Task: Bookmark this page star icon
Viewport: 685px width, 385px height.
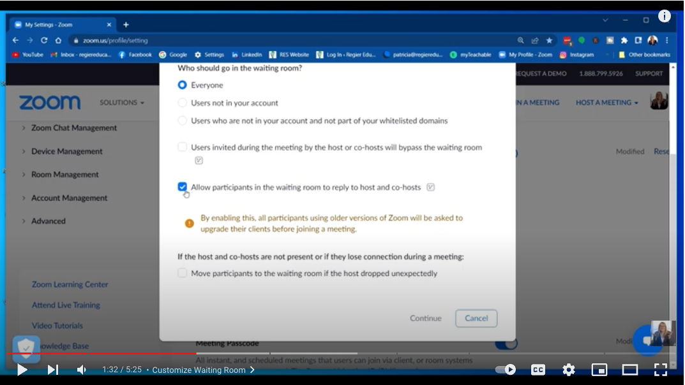Action: [549, 40]
